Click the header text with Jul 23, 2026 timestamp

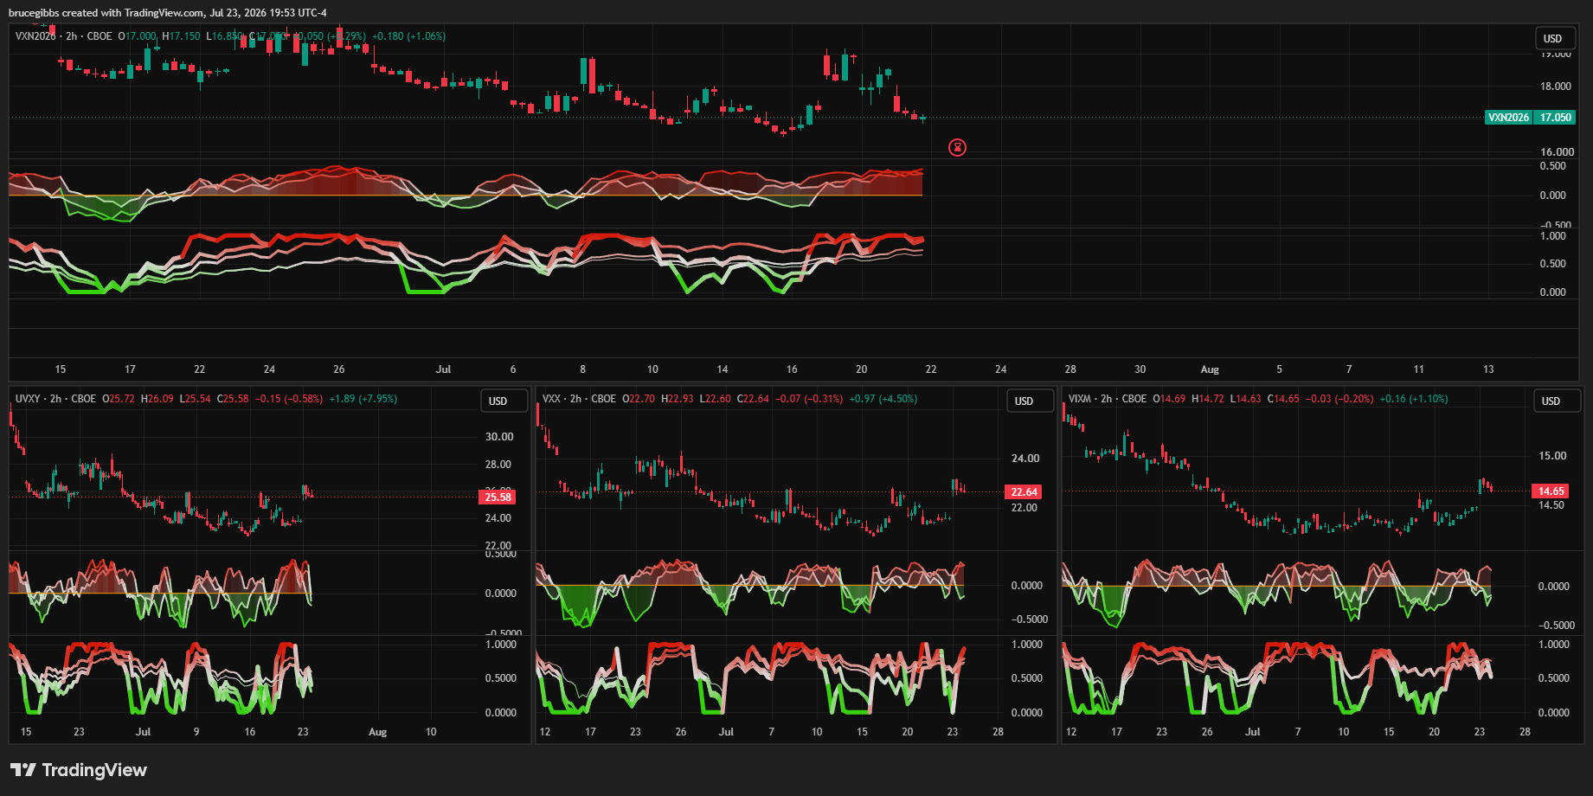[x=168, y=13]
